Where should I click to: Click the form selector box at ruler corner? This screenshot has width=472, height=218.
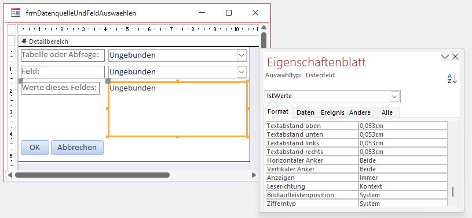point(12,29)
